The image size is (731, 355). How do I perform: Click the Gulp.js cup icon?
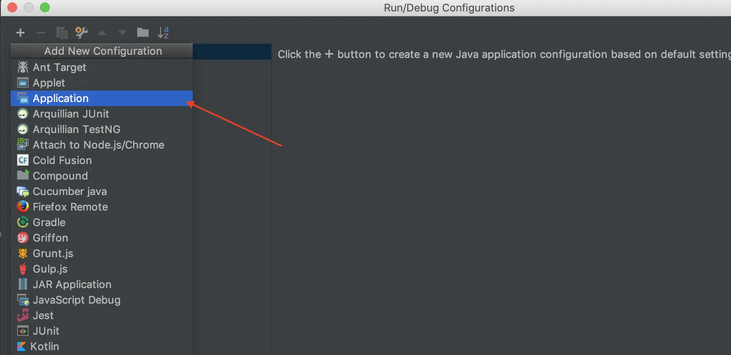(x=23, y=268)
